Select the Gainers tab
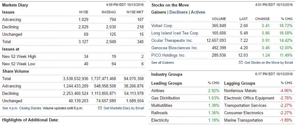297x125 pixels. (x=159, y=12)
